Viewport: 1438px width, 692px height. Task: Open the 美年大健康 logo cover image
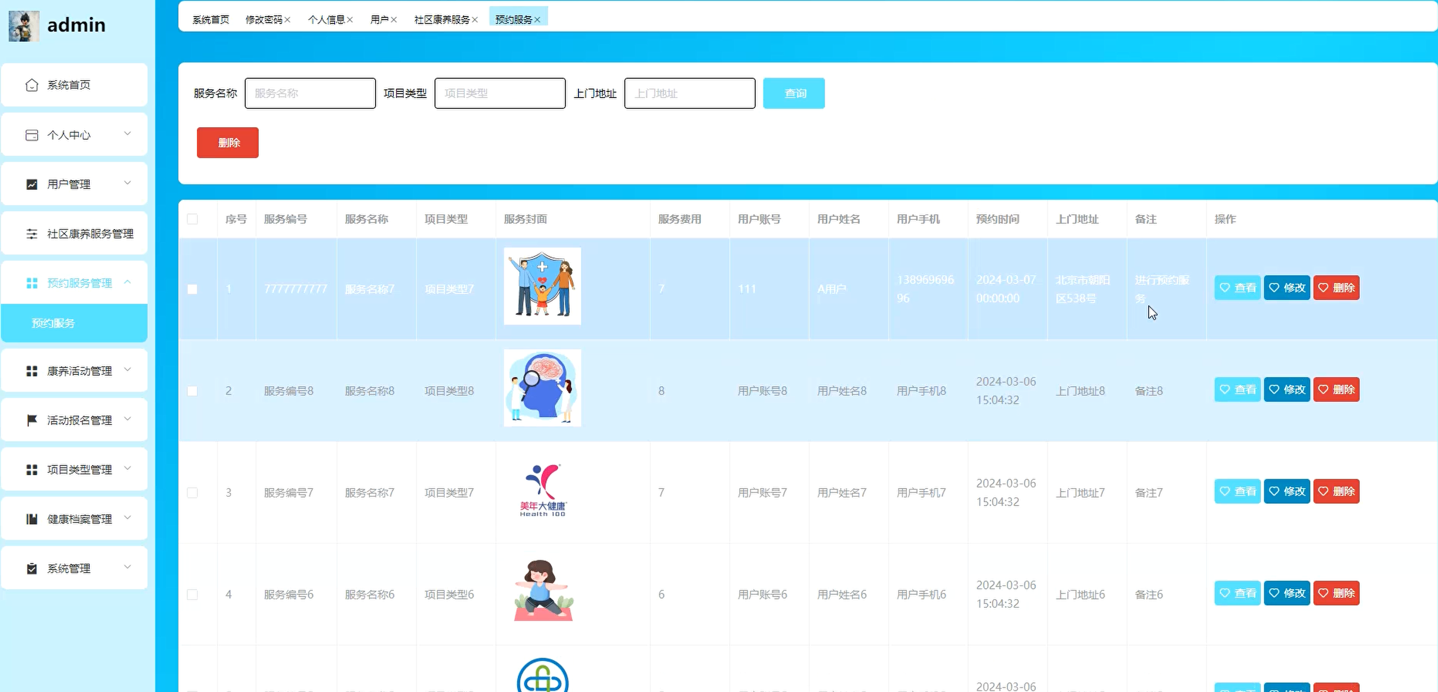point(542,490)
